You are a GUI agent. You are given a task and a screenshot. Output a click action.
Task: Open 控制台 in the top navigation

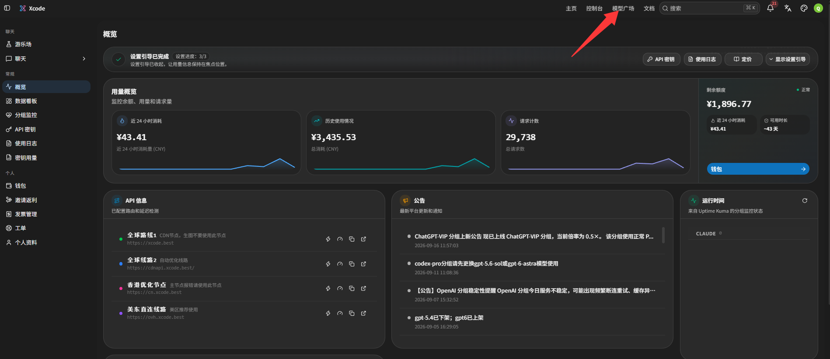coord(594,8)
